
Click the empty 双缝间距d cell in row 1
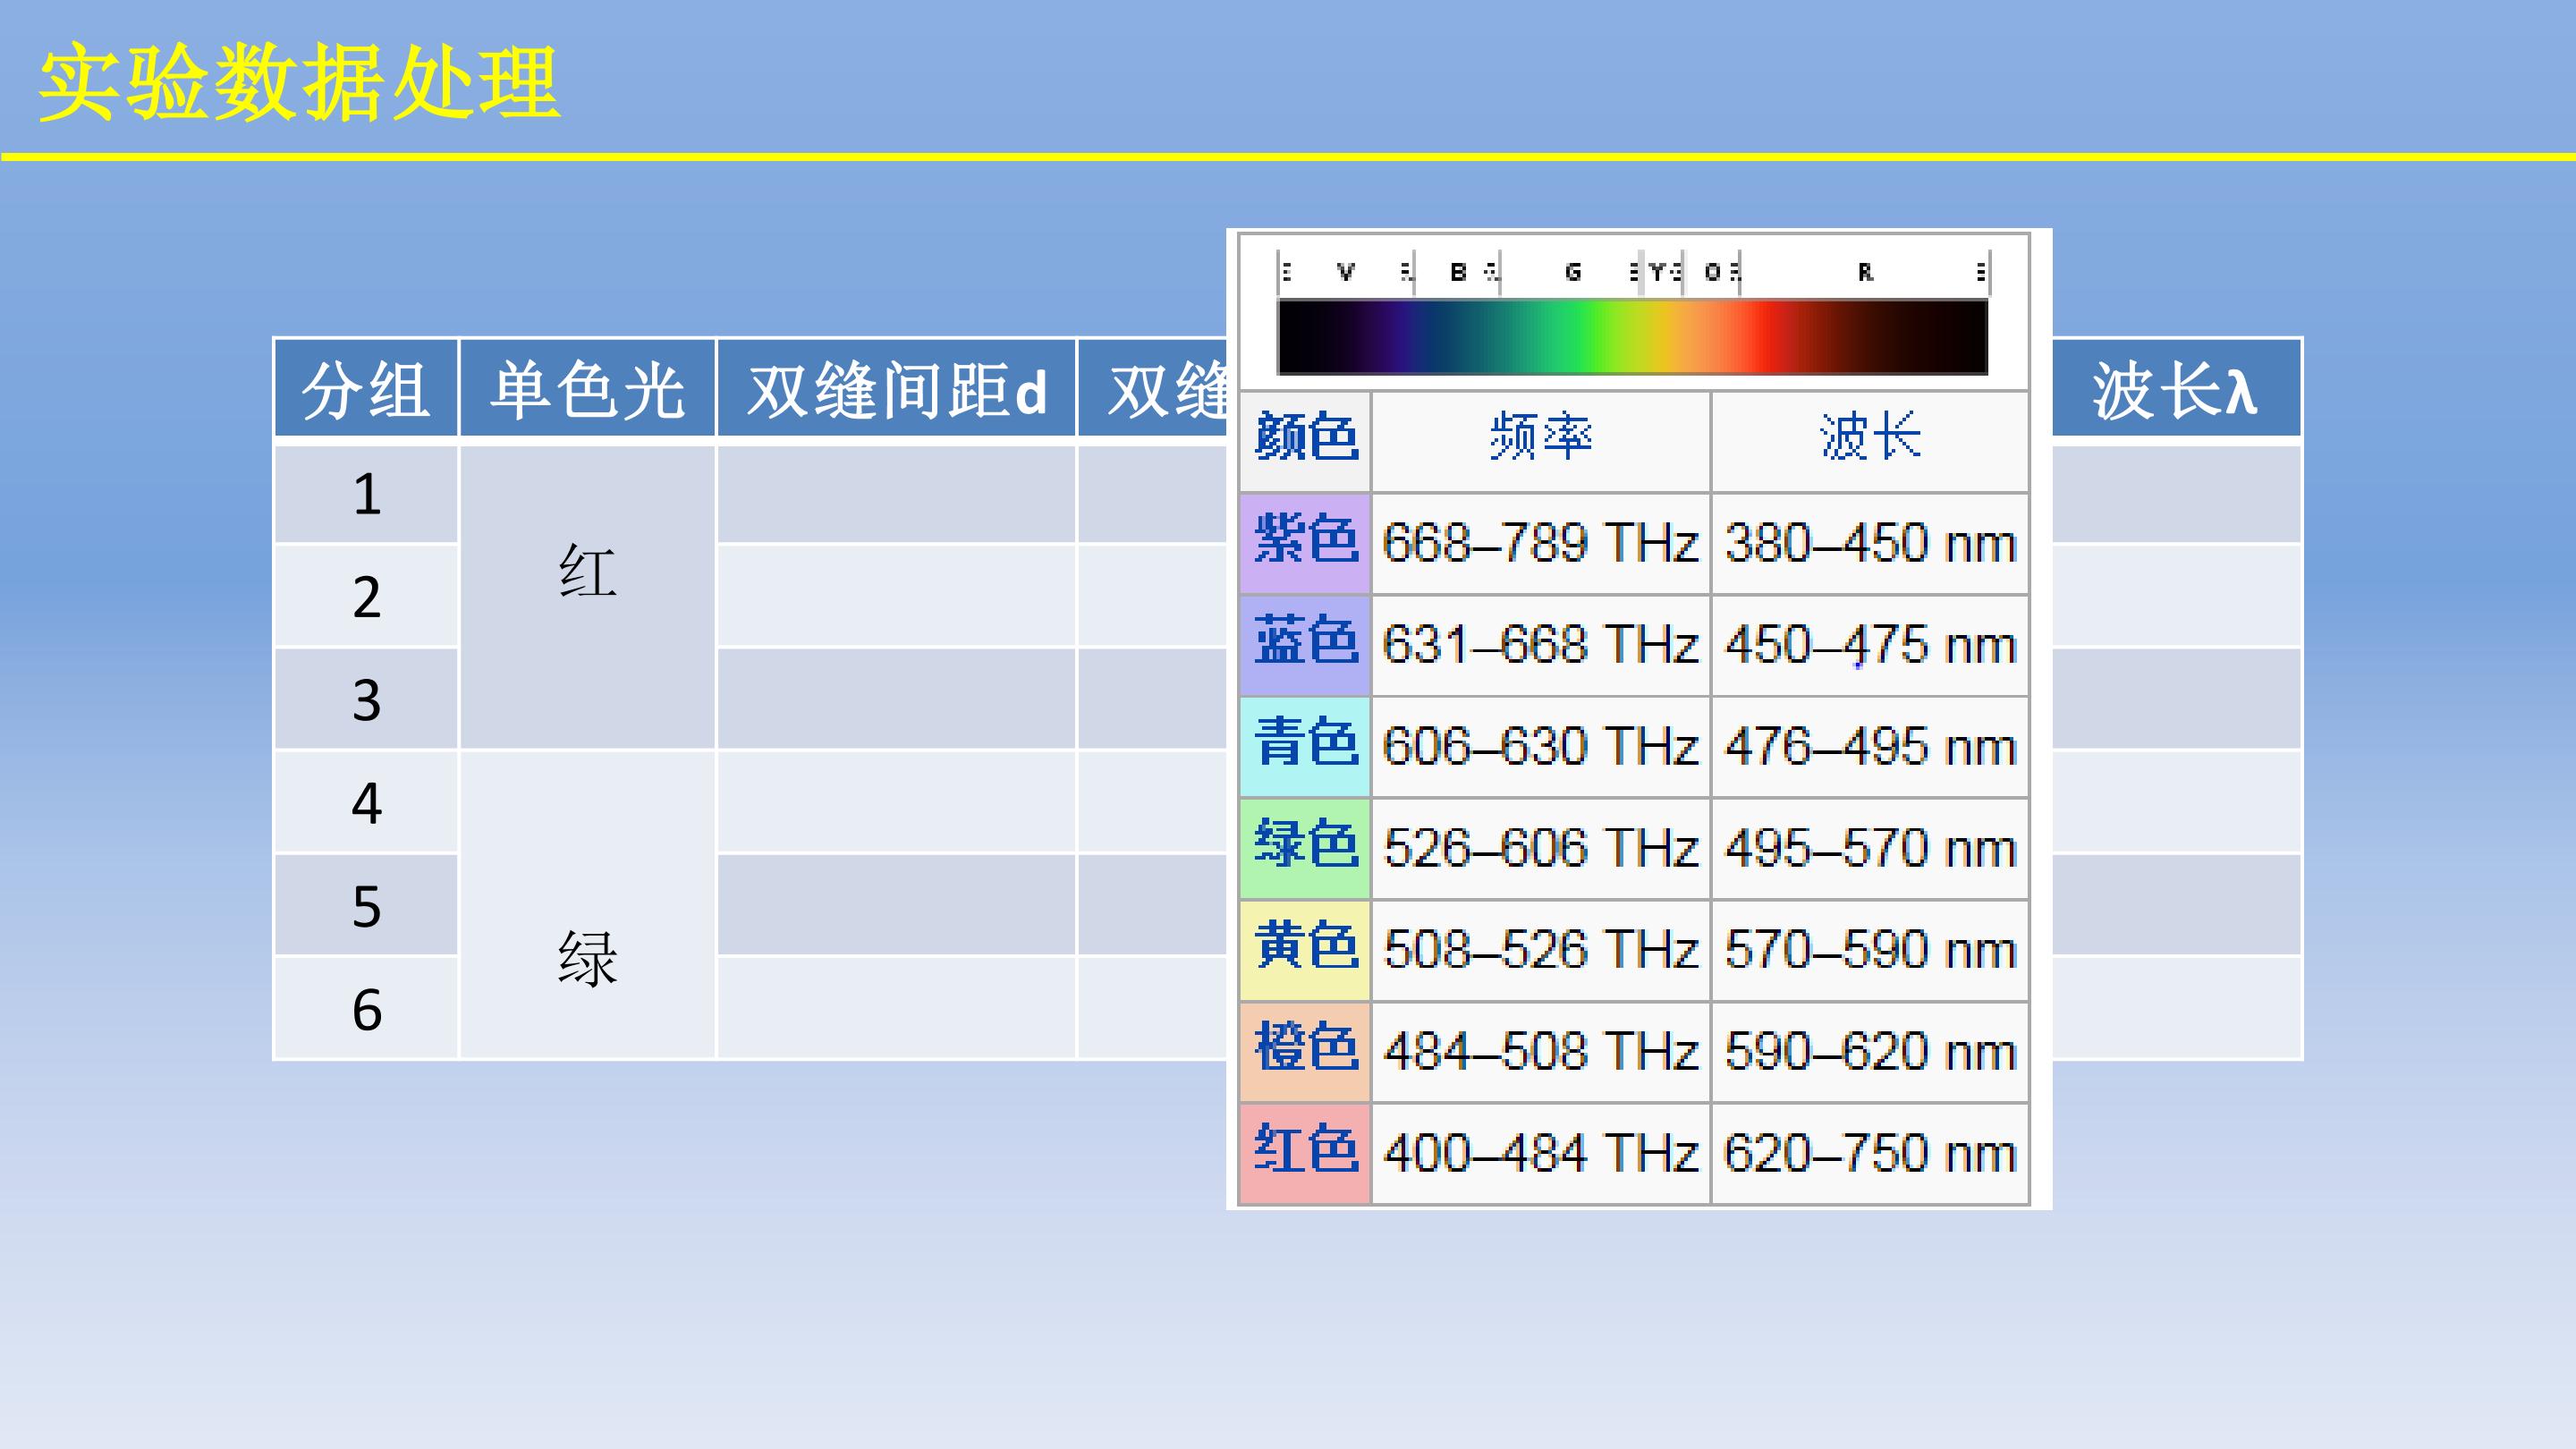pyautogui.click(x=896, y=494)
